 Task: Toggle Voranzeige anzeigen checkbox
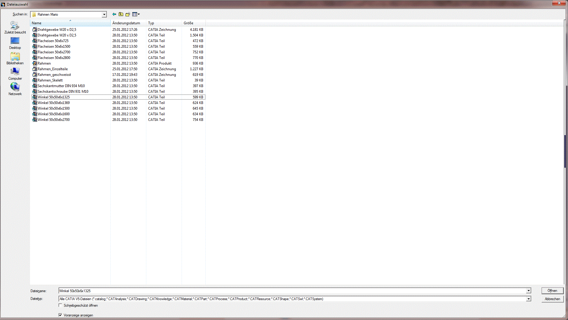pos(61,315)
